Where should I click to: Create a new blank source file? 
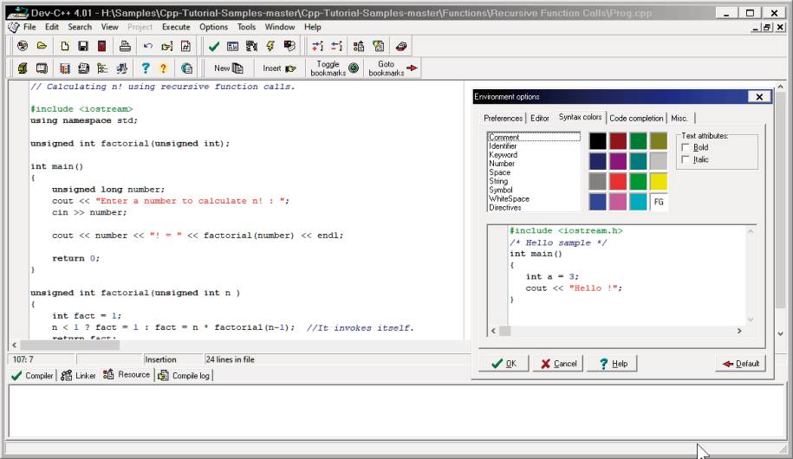[64, 47]
